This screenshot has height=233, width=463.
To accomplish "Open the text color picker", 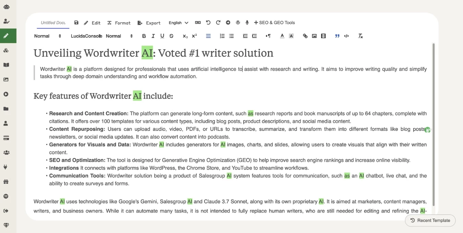I will [282, 36].
